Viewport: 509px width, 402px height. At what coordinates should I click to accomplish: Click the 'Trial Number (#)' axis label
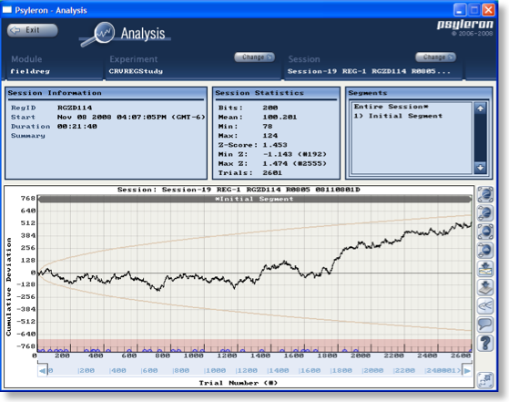point(239,383)
